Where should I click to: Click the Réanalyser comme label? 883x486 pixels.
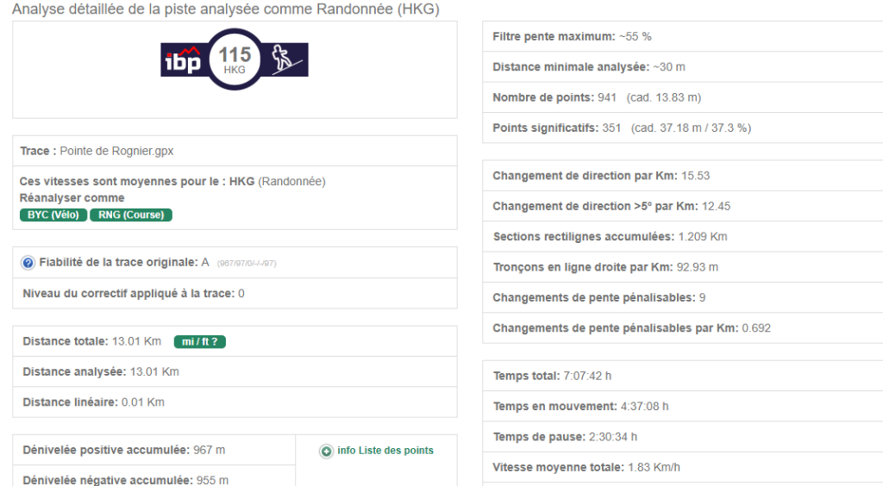tap(72, 198)
